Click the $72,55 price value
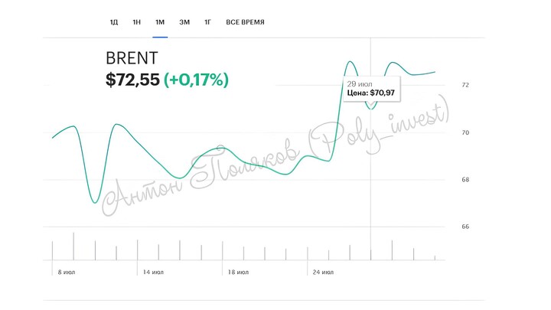 point(132,79)
